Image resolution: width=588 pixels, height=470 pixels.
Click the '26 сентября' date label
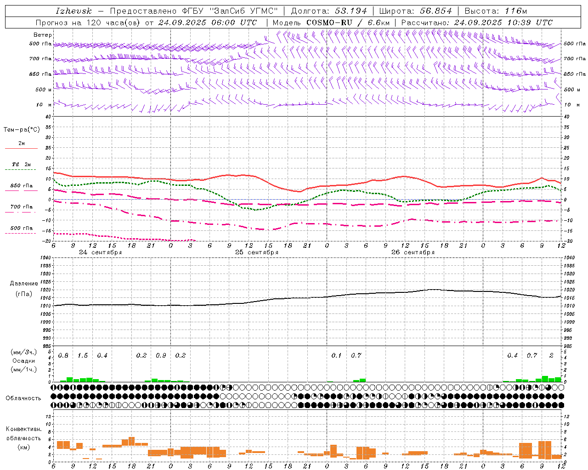pyautogui.click(x=413, y=252)
